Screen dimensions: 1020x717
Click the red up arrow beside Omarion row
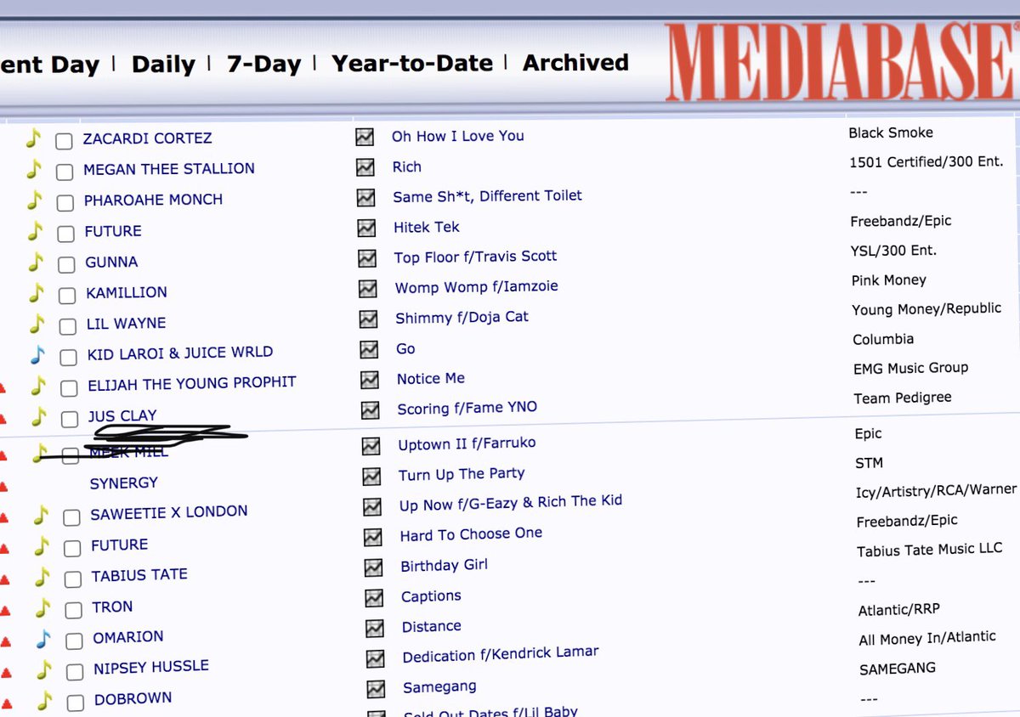tap(5, 641)
